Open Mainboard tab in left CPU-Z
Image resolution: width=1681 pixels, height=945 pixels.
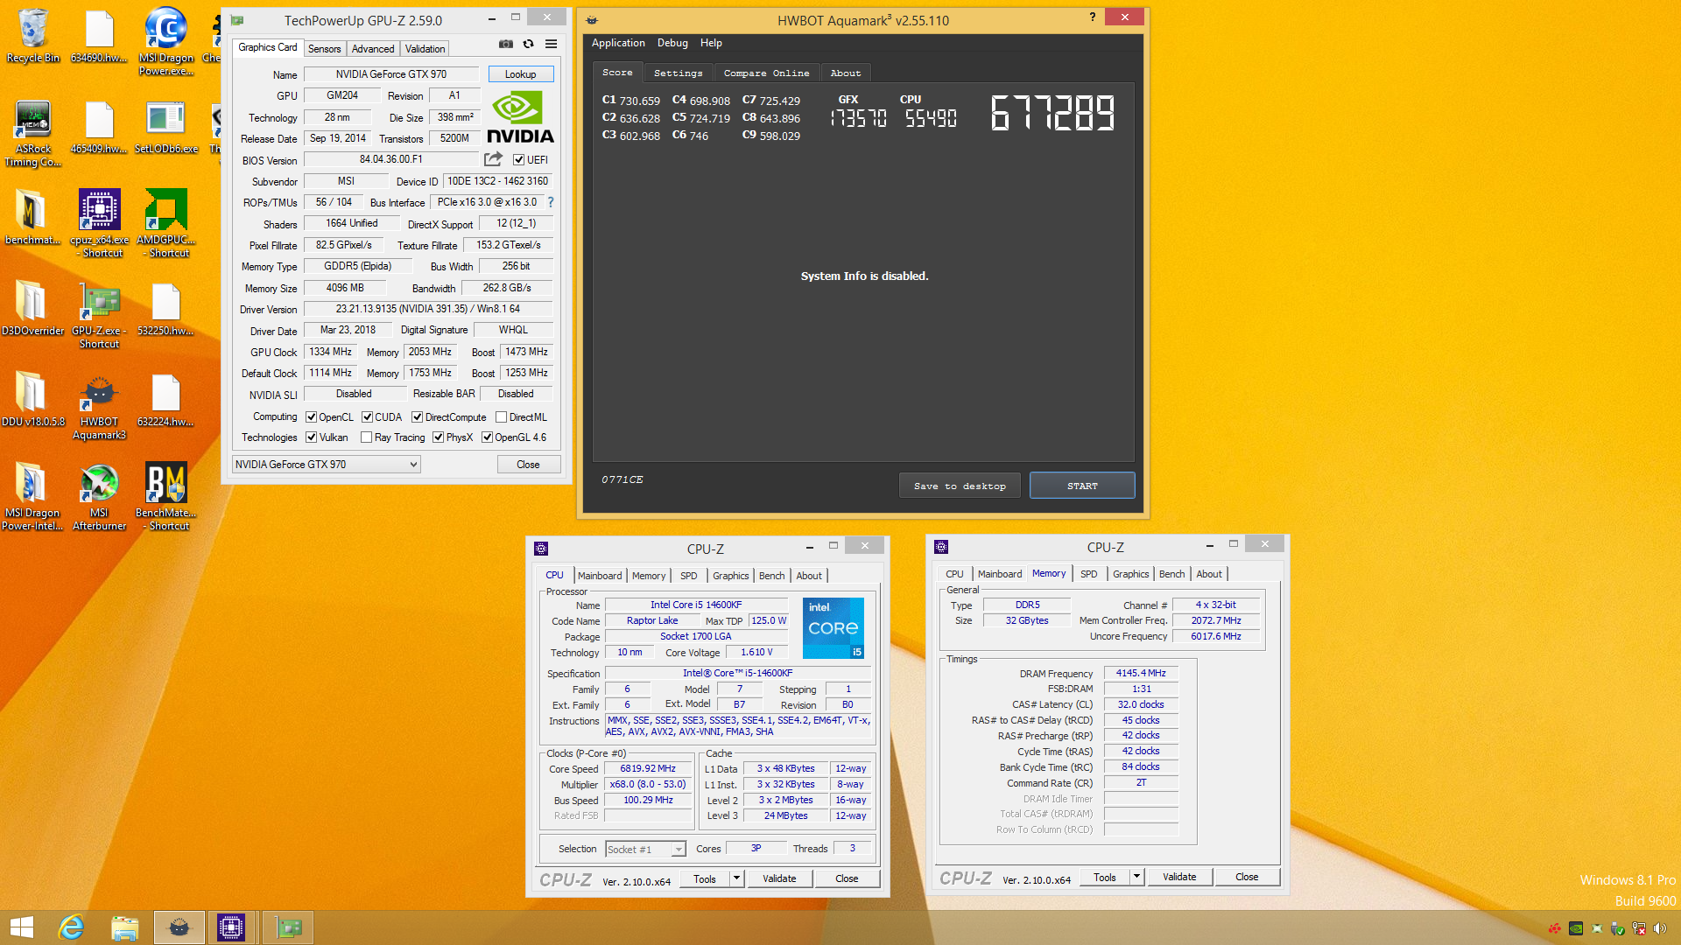600,576
